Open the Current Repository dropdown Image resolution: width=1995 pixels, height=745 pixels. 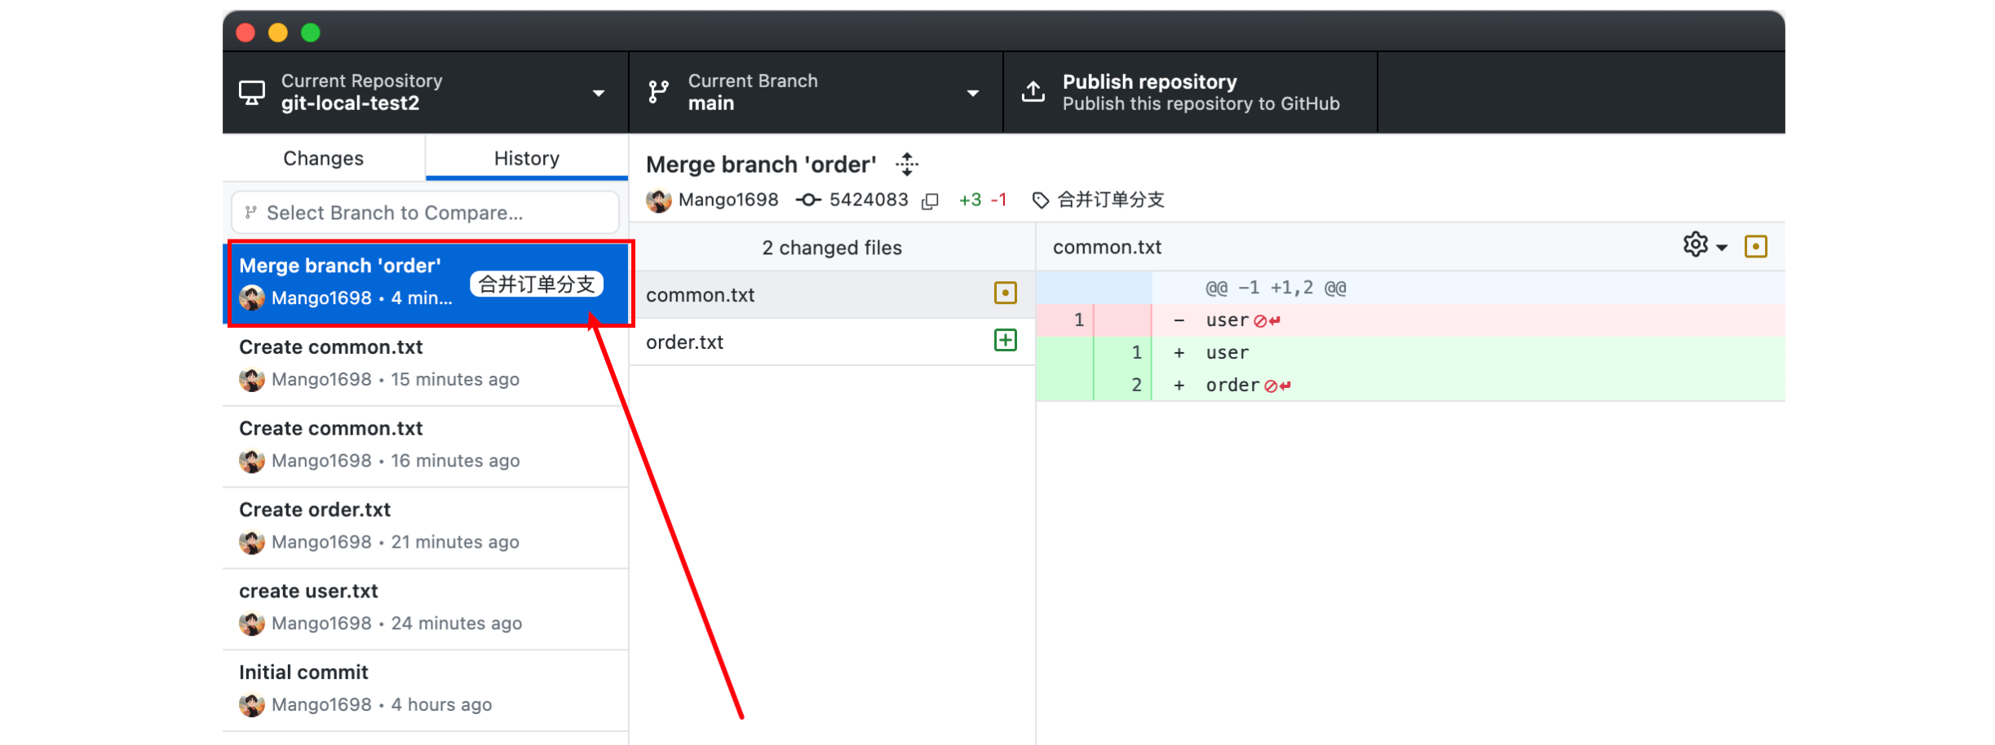point(424,92)
